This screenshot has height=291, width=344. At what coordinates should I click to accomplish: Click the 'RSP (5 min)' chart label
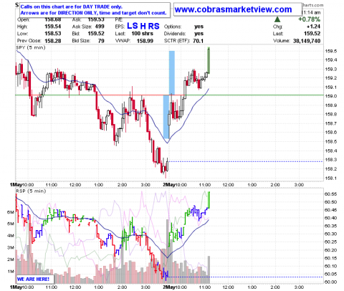pyautogui.click(x=31, y=191)
